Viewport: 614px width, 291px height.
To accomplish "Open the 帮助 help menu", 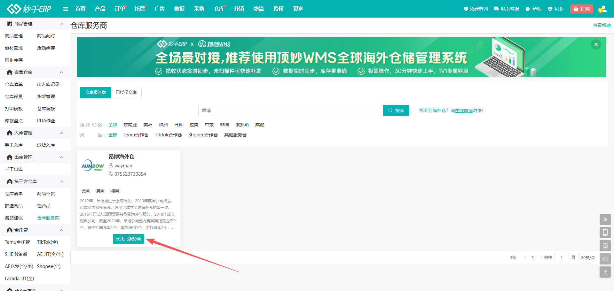I will (x=533, y=9).
